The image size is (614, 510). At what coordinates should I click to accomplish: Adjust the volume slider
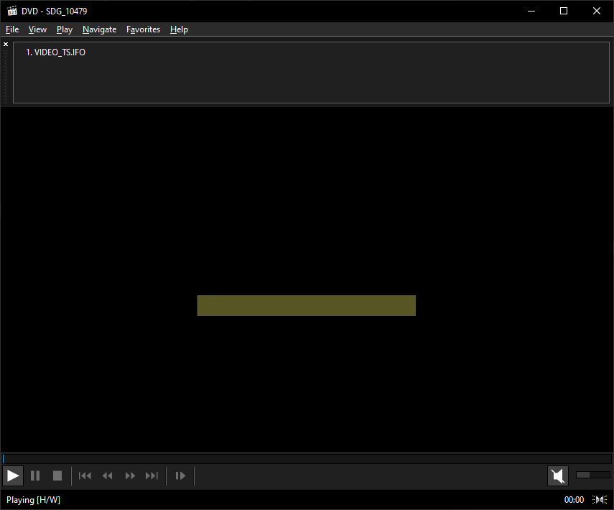(x=592, y=475)
